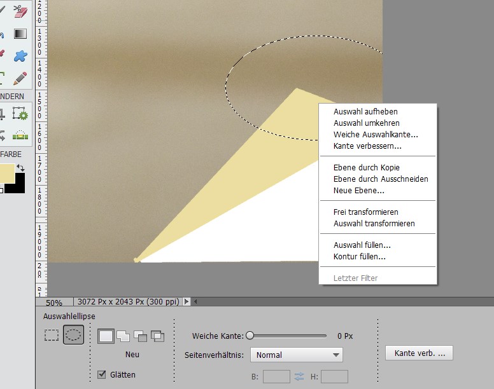Image resolution: width=494 pixels, height=389 pixels.
Task: Set selection mode to Subtract
Action: pyautogui.click(x=140, y=336)
